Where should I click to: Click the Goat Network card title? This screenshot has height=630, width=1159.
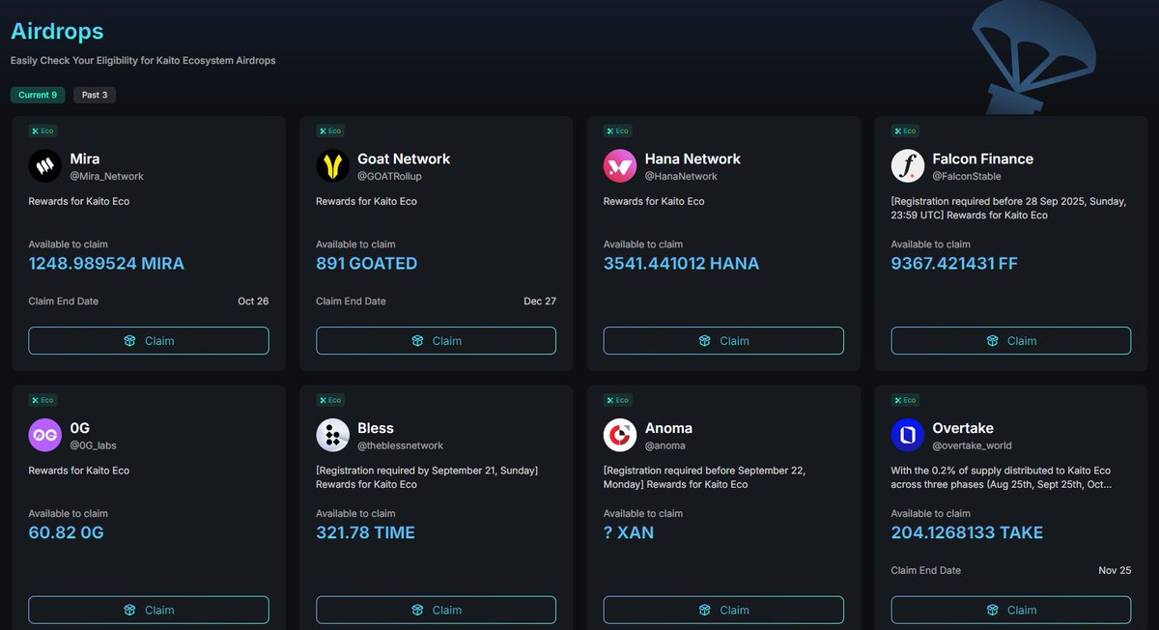pyautogui.click(x=404, y=159)
